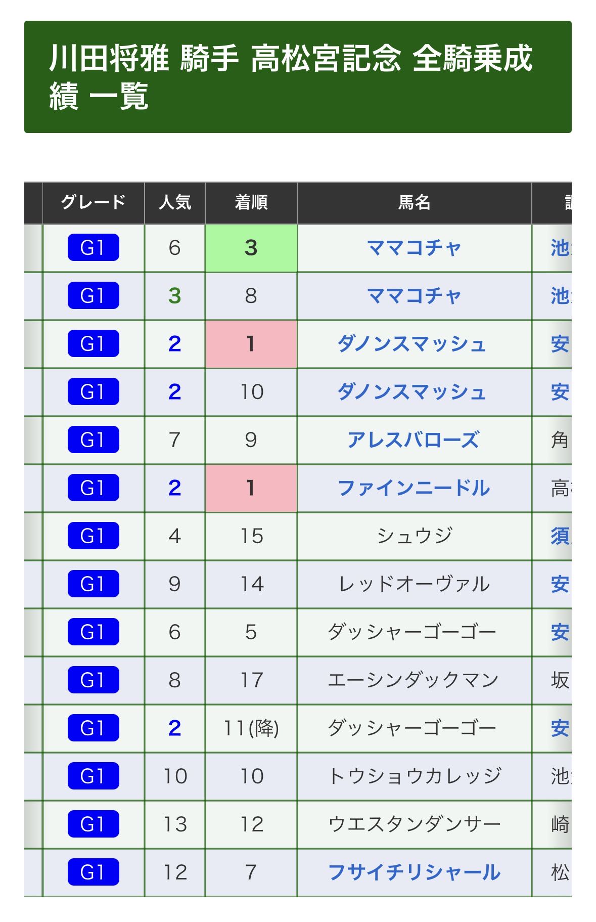The image size is (596, 922).
Task: Click the G1 badge beside レッドオーヴァル
Action: [x=93, y=584]
